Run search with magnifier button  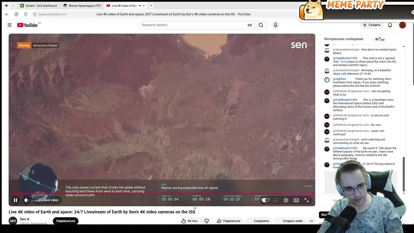261,25
